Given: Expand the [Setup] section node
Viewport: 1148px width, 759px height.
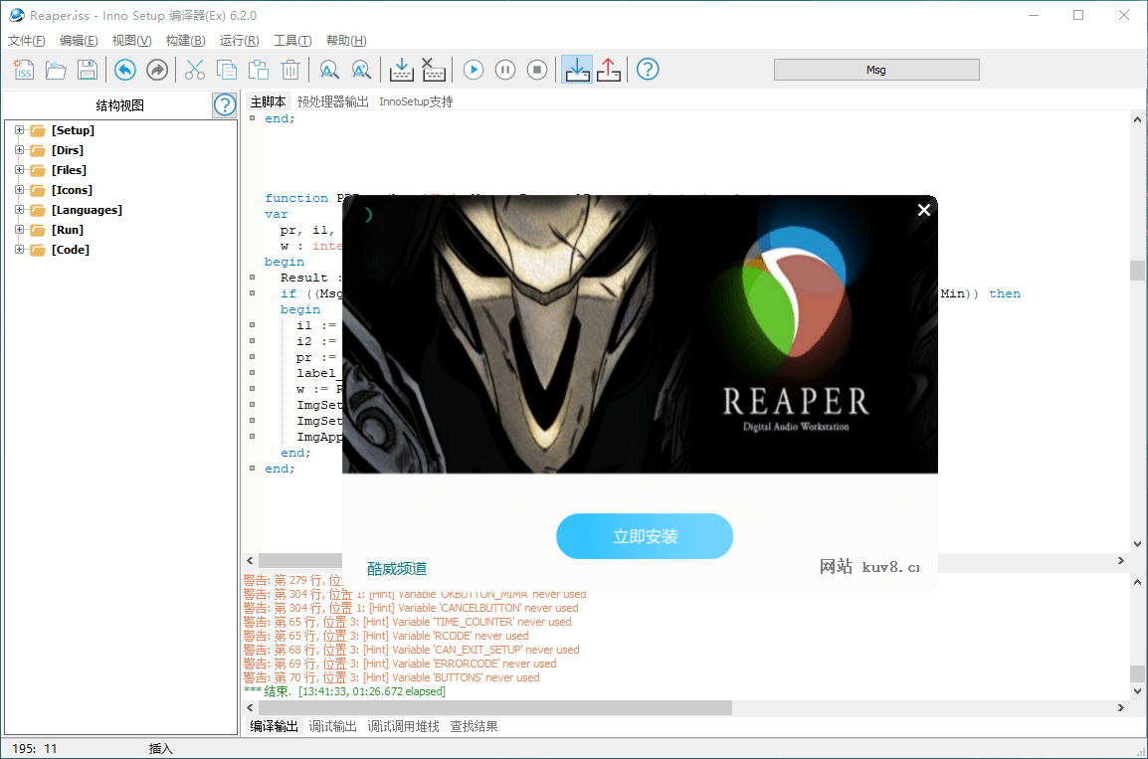Looking at the screenshot, I should [x=20, y=130].
